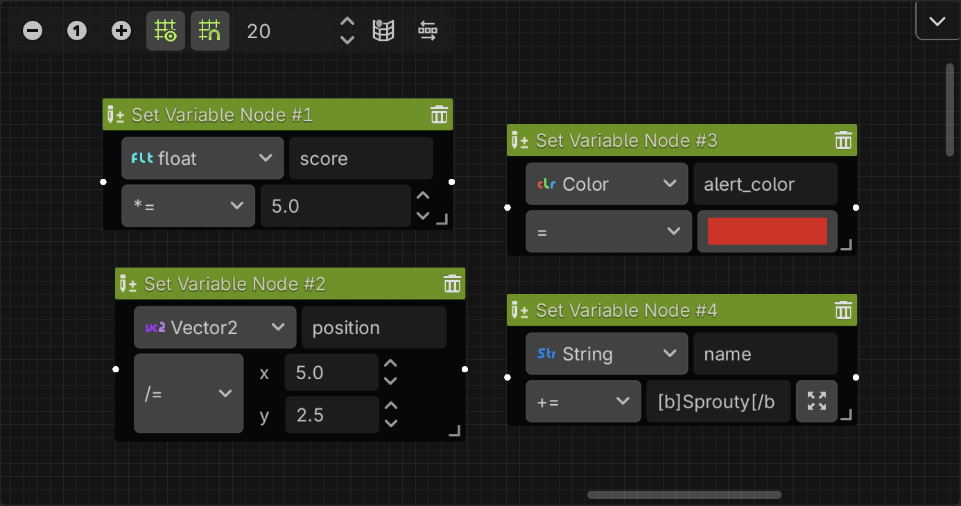Delete Set Variable Node #2 with its trash icon
This screenshot has width=961, height=506.
click(x=452, y=283)
